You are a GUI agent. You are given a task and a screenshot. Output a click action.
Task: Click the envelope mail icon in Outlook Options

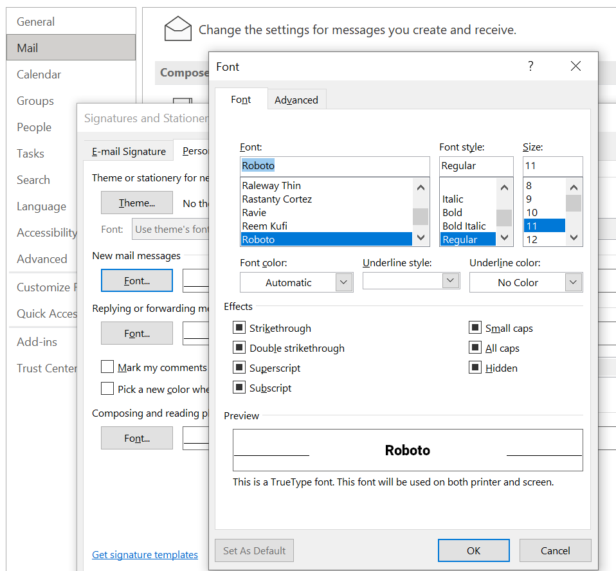(x=178, y=29)
